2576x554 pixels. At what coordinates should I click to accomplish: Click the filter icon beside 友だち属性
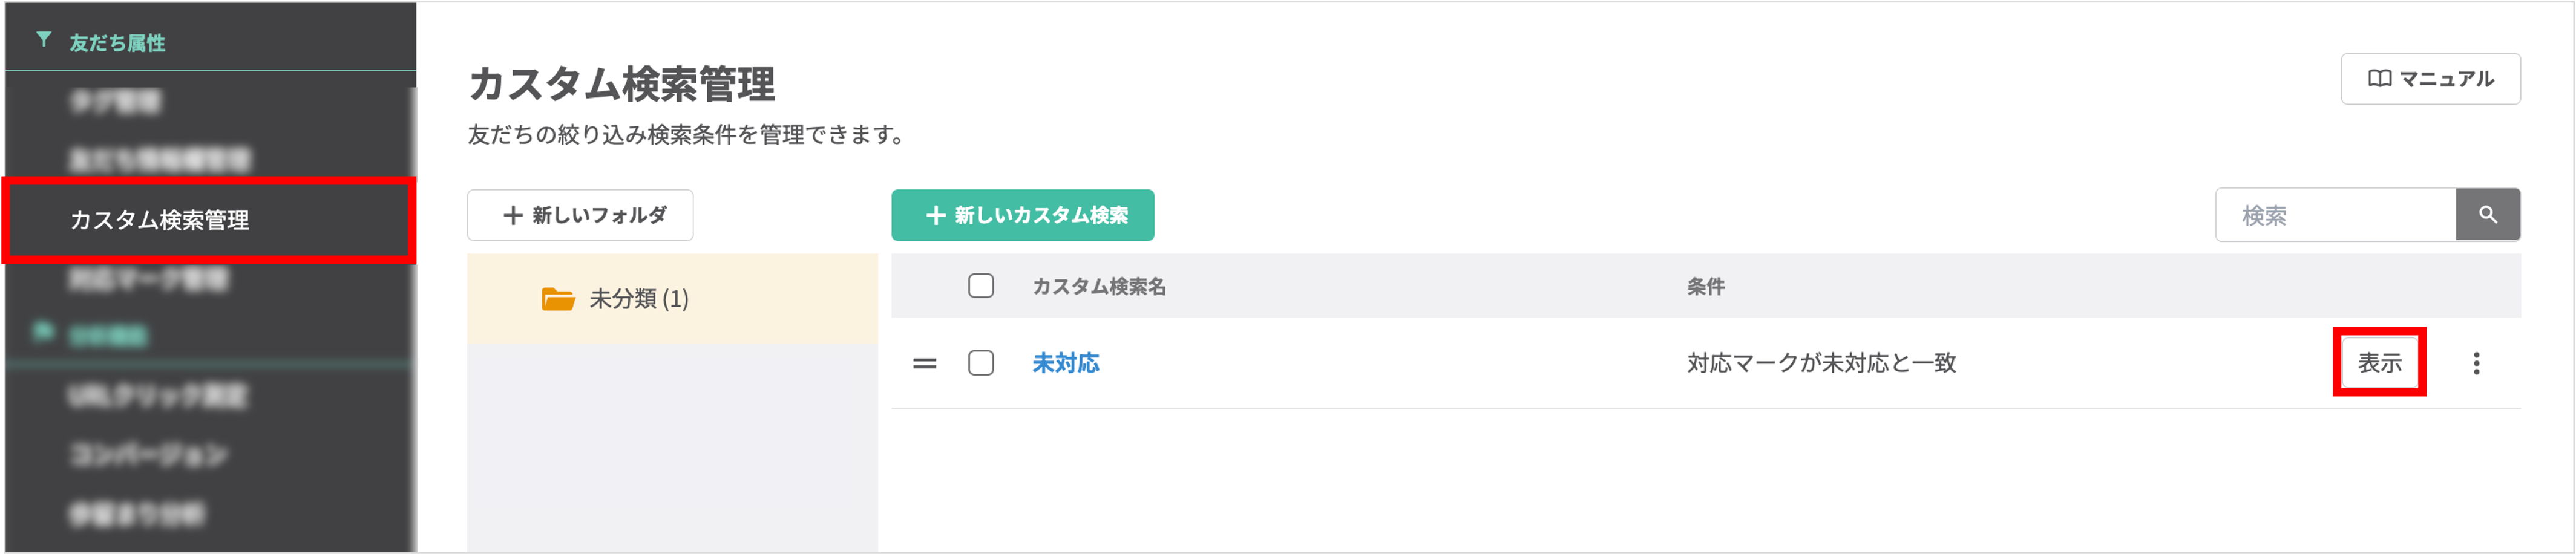click(x=44, y=41)
